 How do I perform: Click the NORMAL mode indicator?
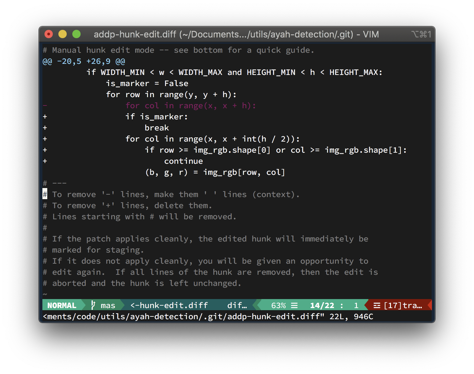(x=62, y=305)
